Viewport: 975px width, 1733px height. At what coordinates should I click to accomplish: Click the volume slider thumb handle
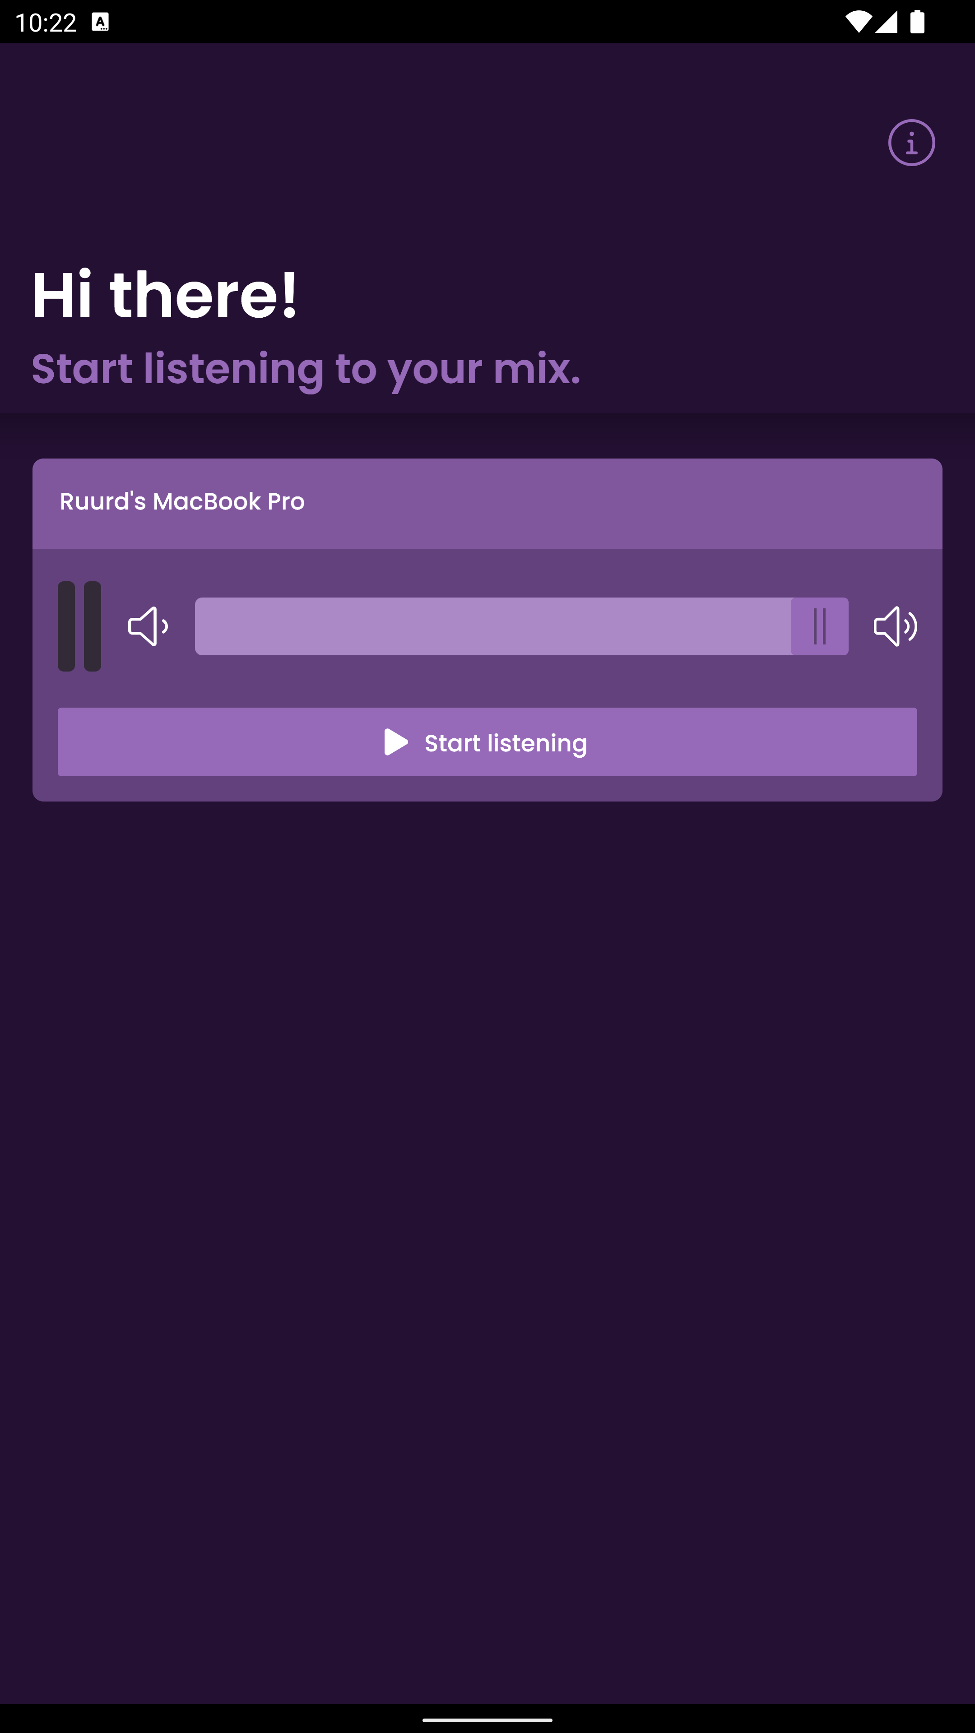click(x=820, y=626)
